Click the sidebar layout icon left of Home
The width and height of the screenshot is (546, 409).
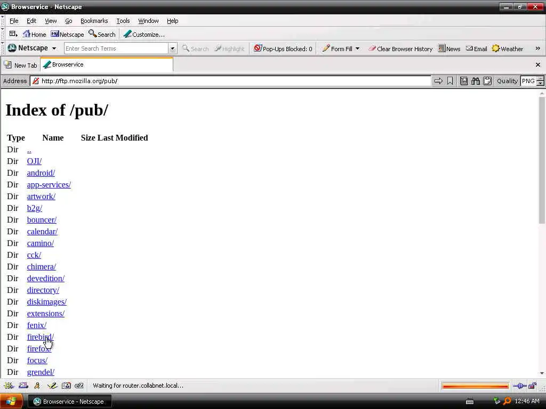(13, 34)
